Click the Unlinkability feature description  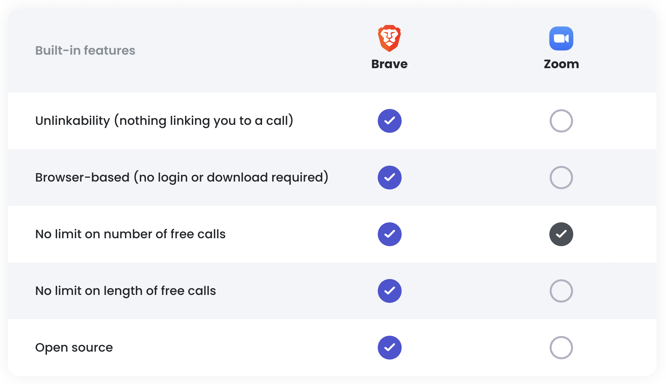tap(164, 121)
